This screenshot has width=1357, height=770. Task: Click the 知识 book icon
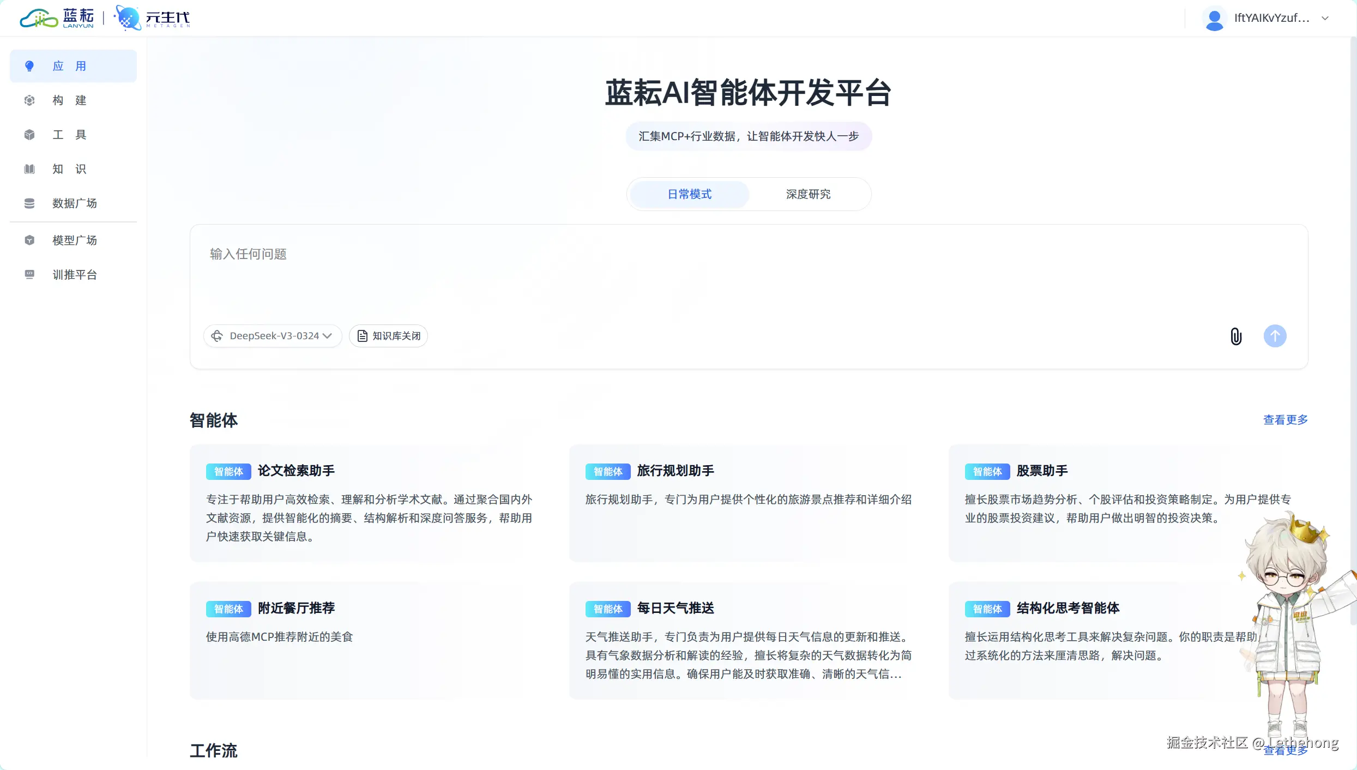pos(29,169)
